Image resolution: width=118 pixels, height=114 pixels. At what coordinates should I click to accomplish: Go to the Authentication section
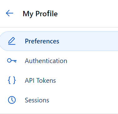point(59,61)
